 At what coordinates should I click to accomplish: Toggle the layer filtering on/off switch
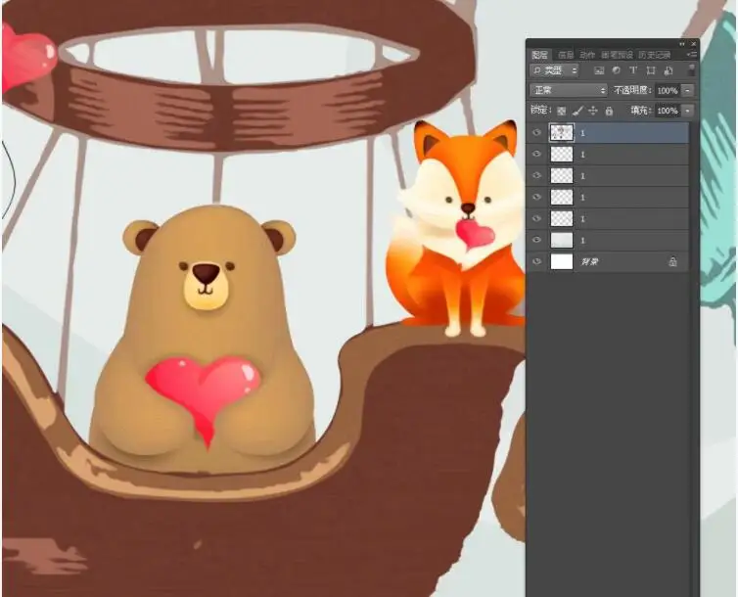[691, 70]
